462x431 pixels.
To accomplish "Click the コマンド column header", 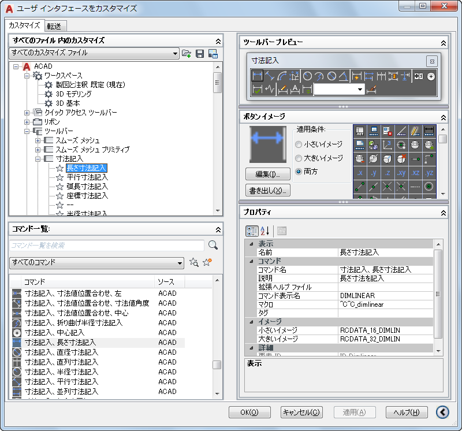I will coord(88,282).
